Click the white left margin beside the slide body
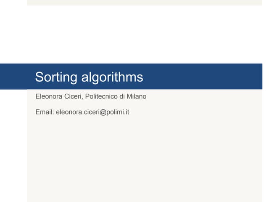This screenshot has height=202, width=269. click(13, 147)
